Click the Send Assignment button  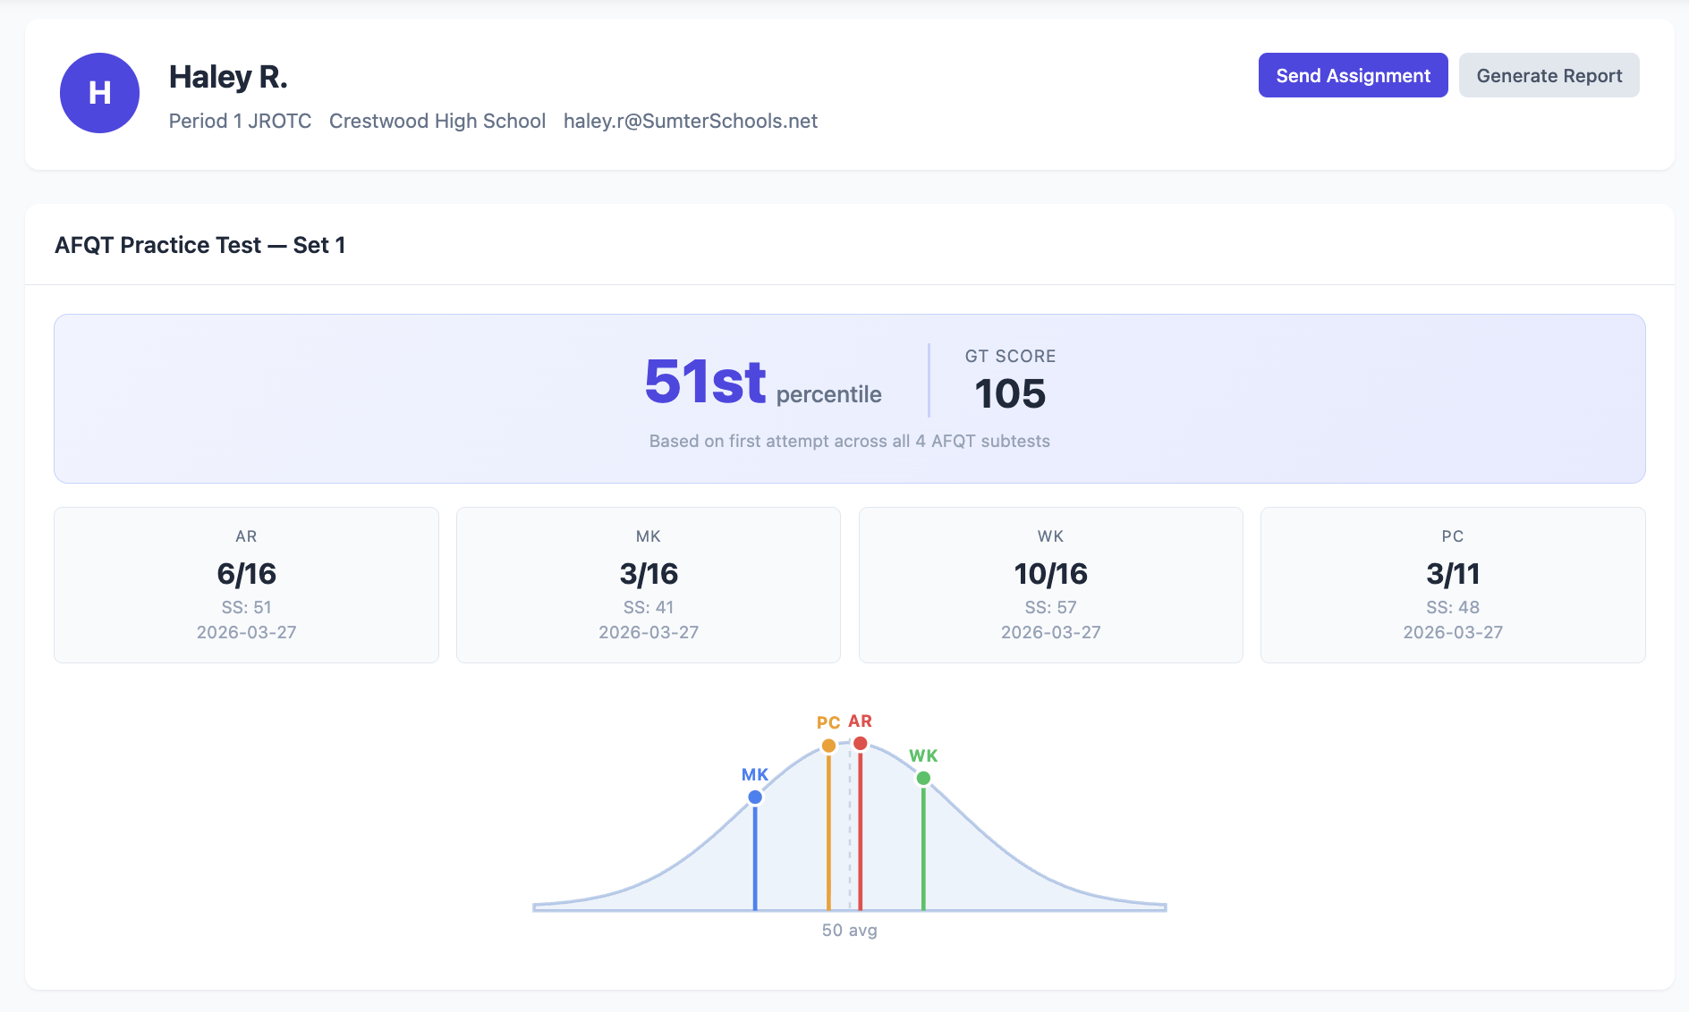[x=1353, y=75]
